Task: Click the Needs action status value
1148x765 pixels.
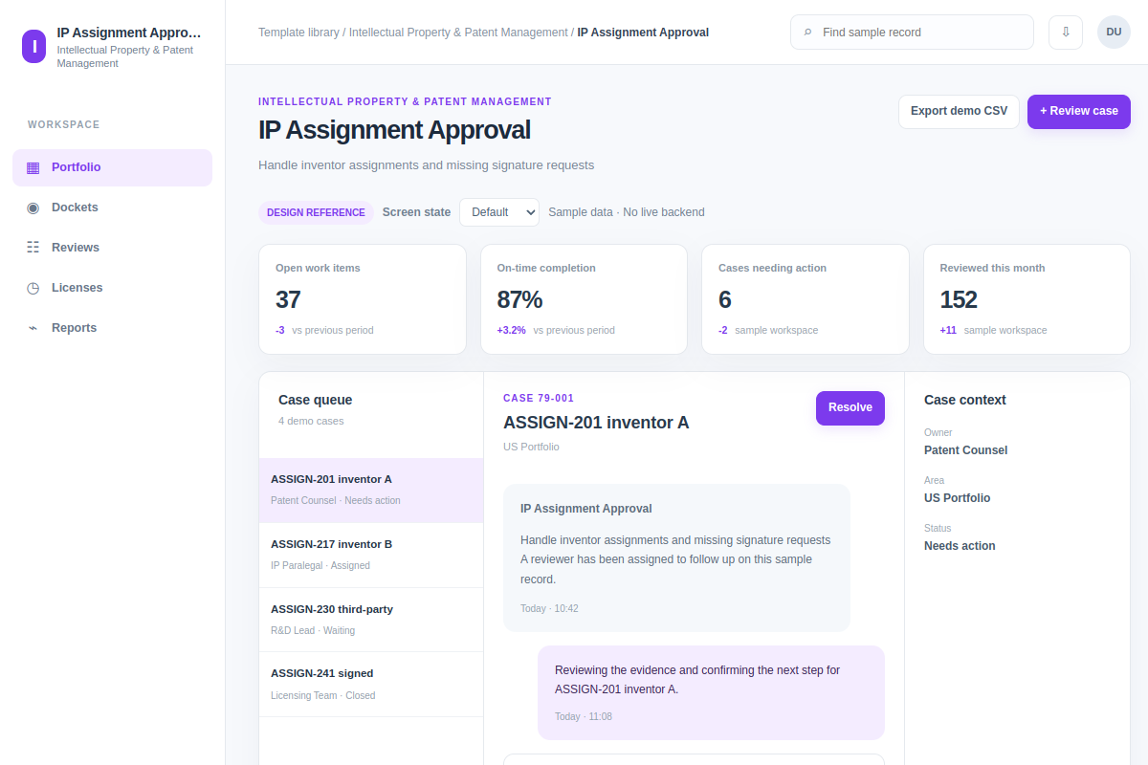Action: coord(960,546)
